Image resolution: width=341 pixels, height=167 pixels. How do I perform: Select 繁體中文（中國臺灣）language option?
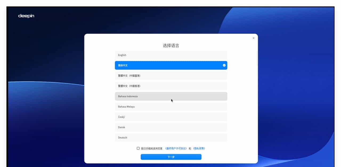click(171, 76)
